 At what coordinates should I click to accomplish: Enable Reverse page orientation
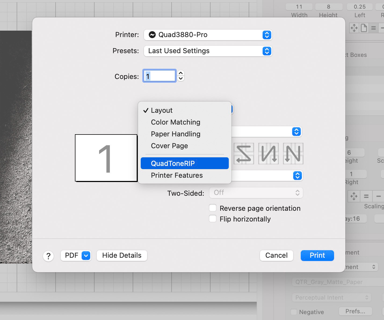(x=213, y=208)
